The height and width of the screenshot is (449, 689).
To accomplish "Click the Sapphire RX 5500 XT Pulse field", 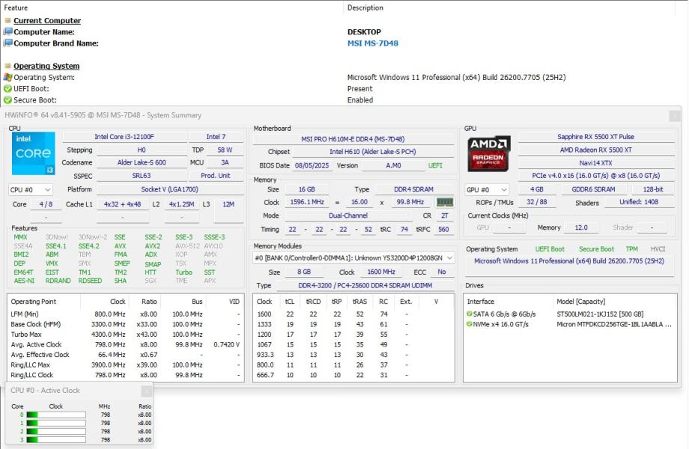I will tap(595, 136).
